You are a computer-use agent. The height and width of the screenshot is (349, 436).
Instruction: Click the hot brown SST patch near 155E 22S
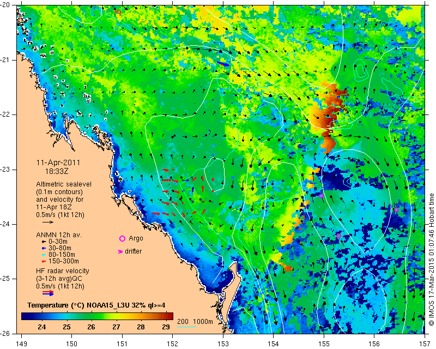[330, 116]
